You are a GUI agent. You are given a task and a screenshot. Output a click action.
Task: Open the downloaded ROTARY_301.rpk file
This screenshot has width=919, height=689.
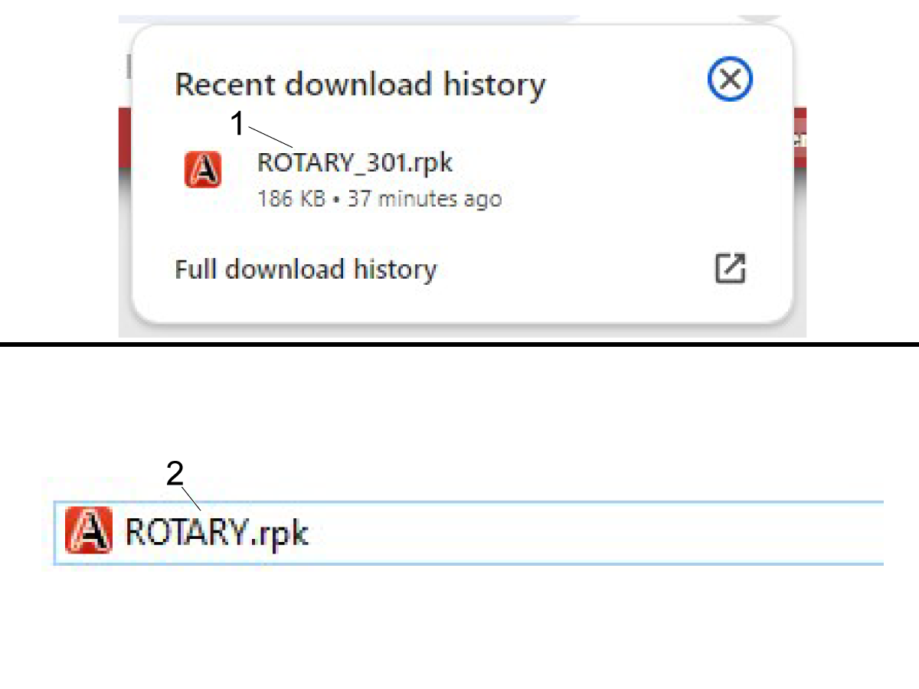point(355,162)
